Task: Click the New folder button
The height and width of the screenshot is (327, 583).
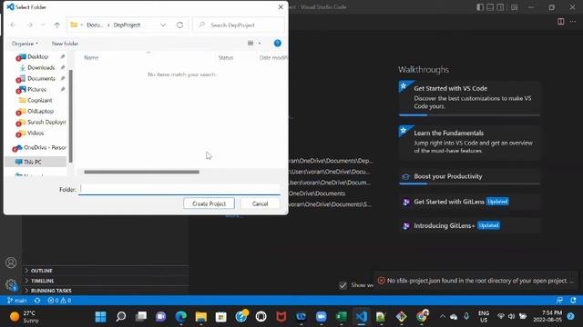Action: 65,44
